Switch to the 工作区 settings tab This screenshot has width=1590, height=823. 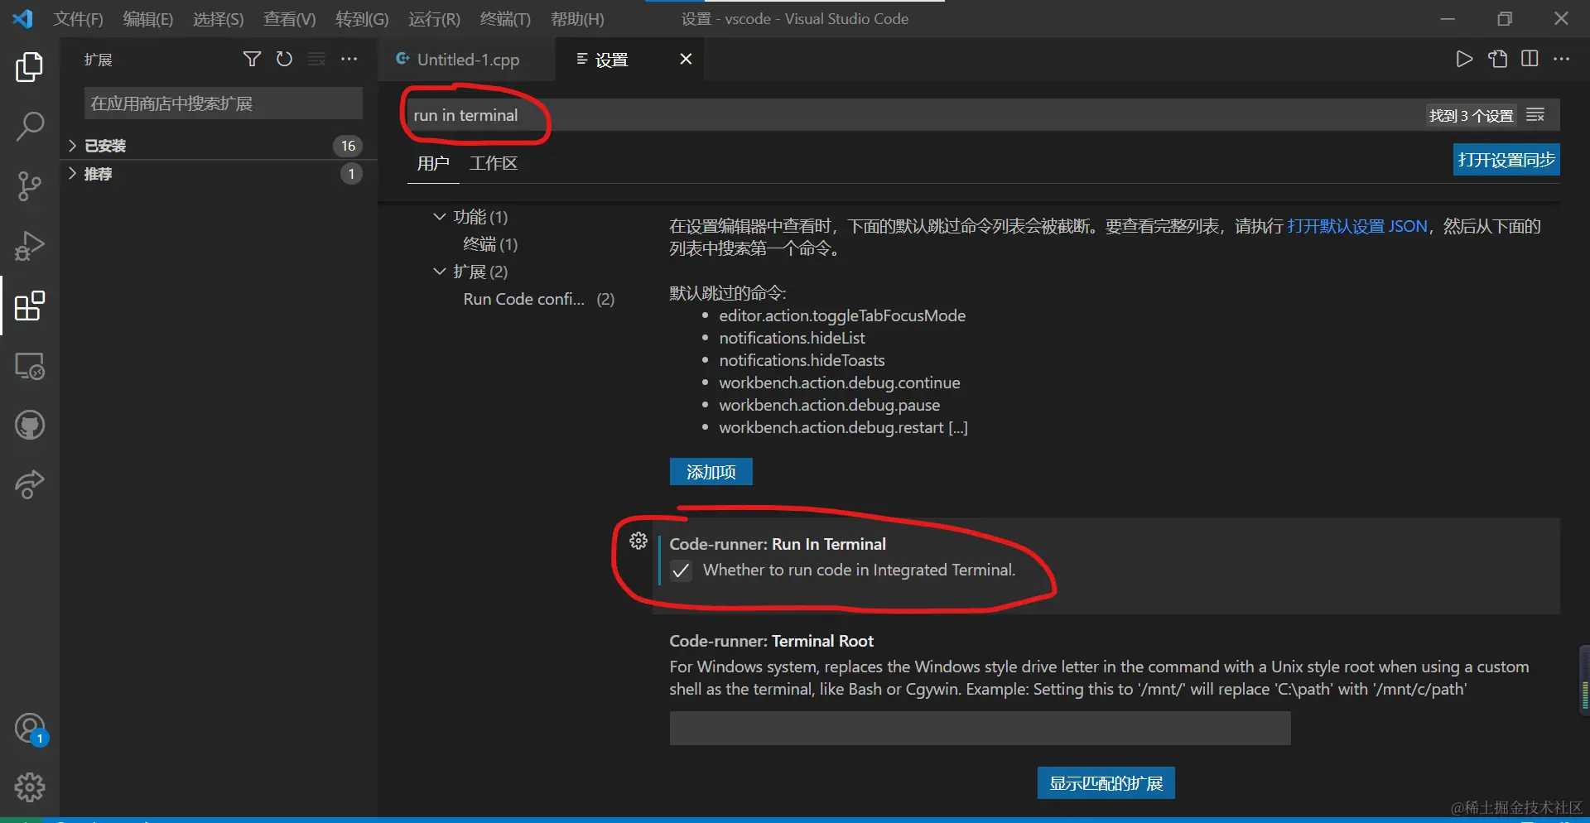pyautogui.click(x=494, y=163)
